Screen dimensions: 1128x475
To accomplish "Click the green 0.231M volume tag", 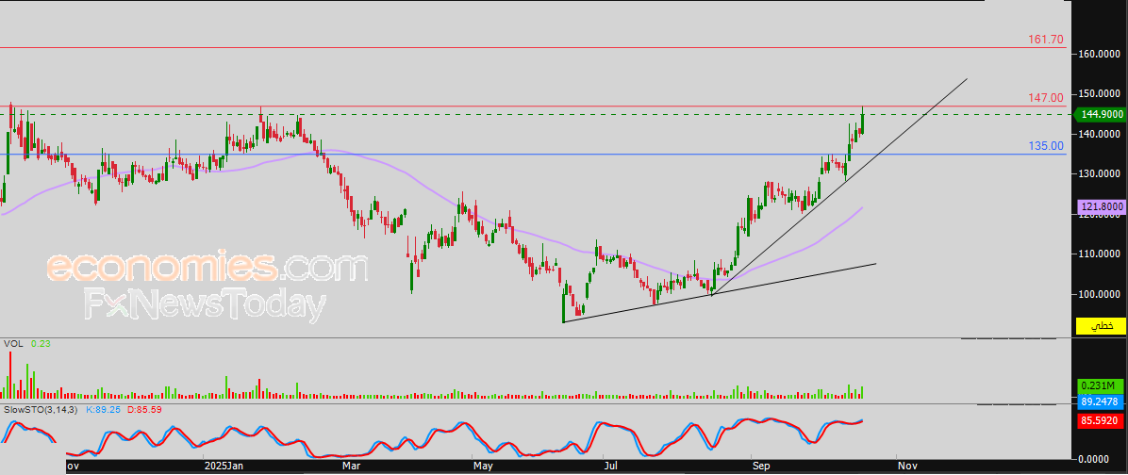I will [x=1101, y=385].
